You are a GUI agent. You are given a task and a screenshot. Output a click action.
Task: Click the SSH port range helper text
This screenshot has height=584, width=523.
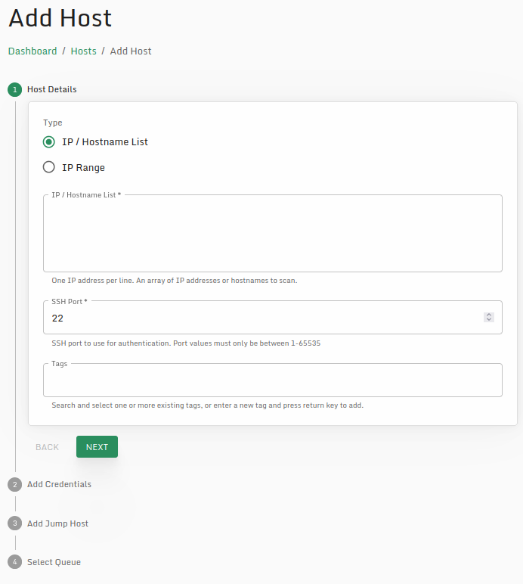click(186, 343)
